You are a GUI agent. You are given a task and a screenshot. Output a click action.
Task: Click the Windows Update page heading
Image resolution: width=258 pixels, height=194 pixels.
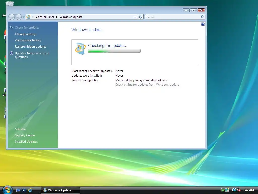click(x=86, y=30)
